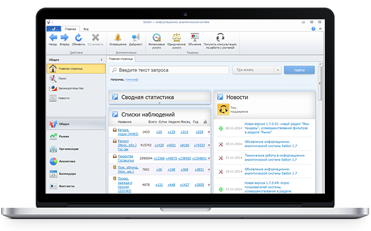This screenshot has width=371, height=231.
Task: Click the main page vertical scrollbar
Action: tap(320, 83)
